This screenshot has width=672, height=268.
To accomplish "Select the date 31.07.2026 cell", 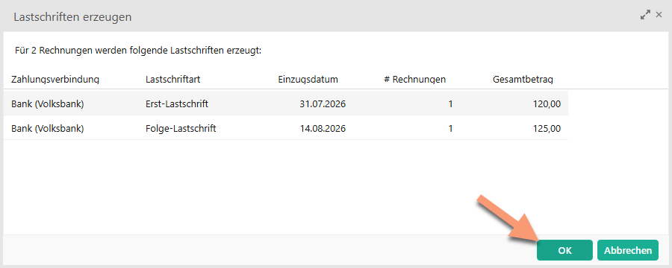I will pyautogui.click(x=323, y=104).
